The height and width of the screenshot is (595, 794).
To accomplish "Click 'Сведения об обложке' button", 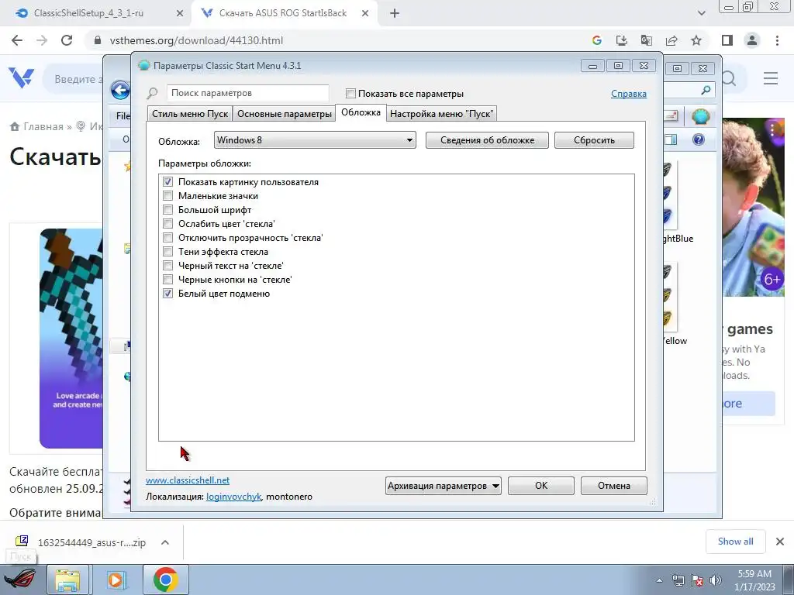I will click(487, 140).
